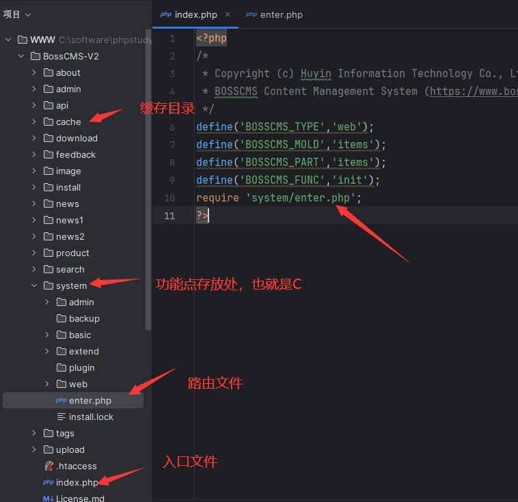This screenshot has height=502, width=518.
Task: Close the index.php editor tab
Action: (228, 14)
